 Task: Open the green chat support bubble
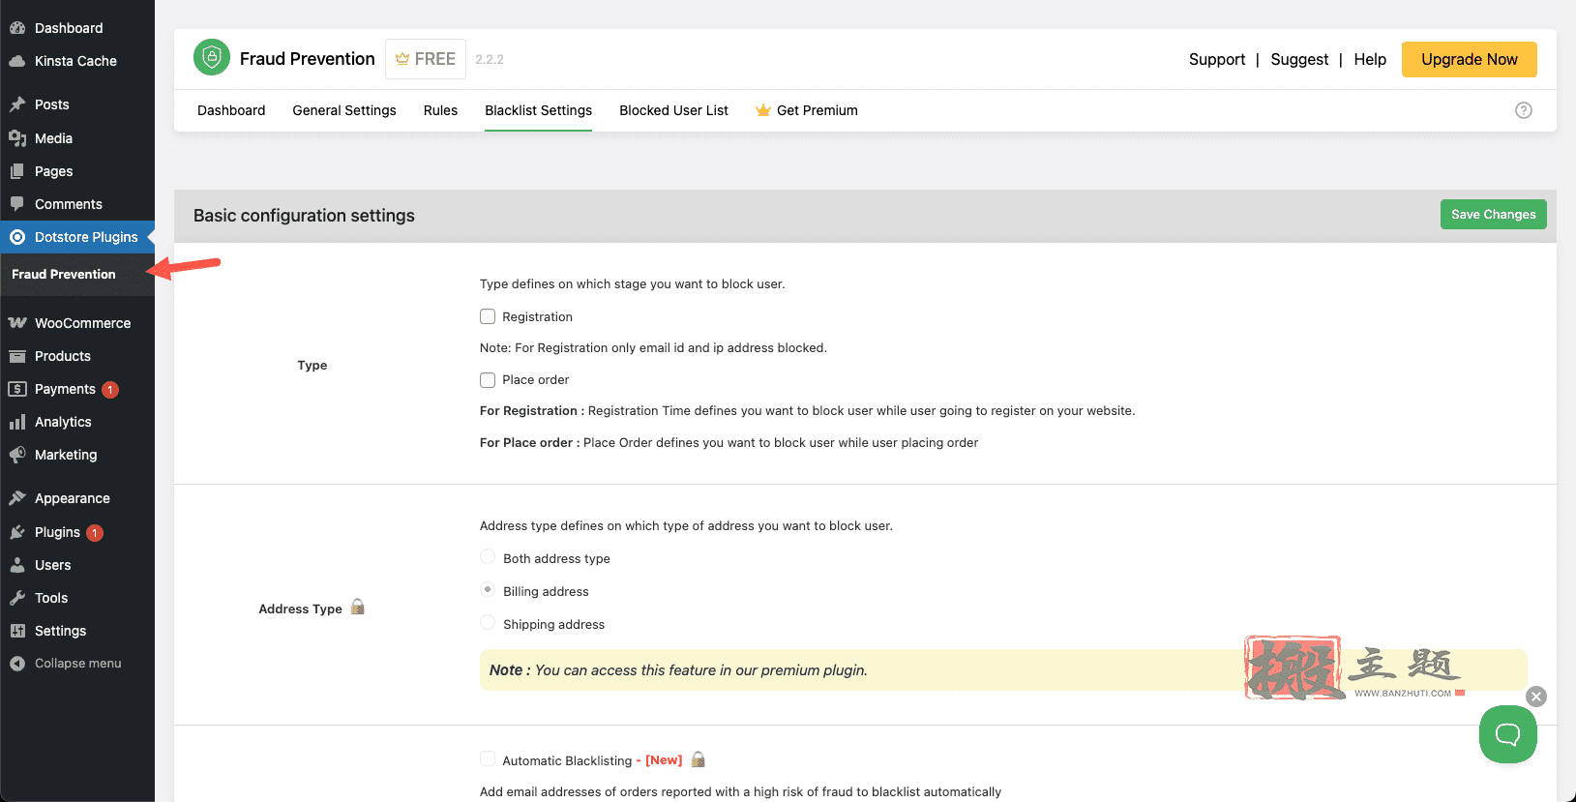tap(1507, 734)
